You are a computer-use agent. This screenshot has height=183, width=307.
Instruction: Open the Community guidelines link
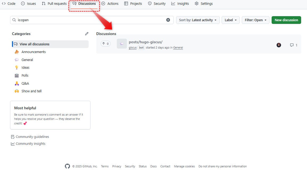32,137
